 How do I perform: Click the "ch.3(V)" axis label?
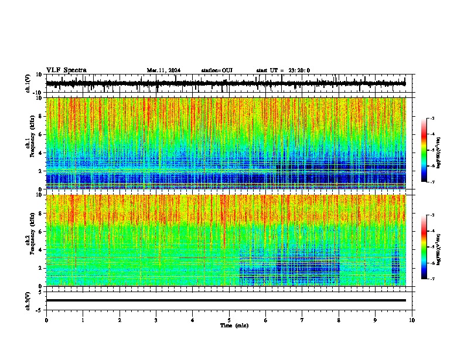[28, 301]
